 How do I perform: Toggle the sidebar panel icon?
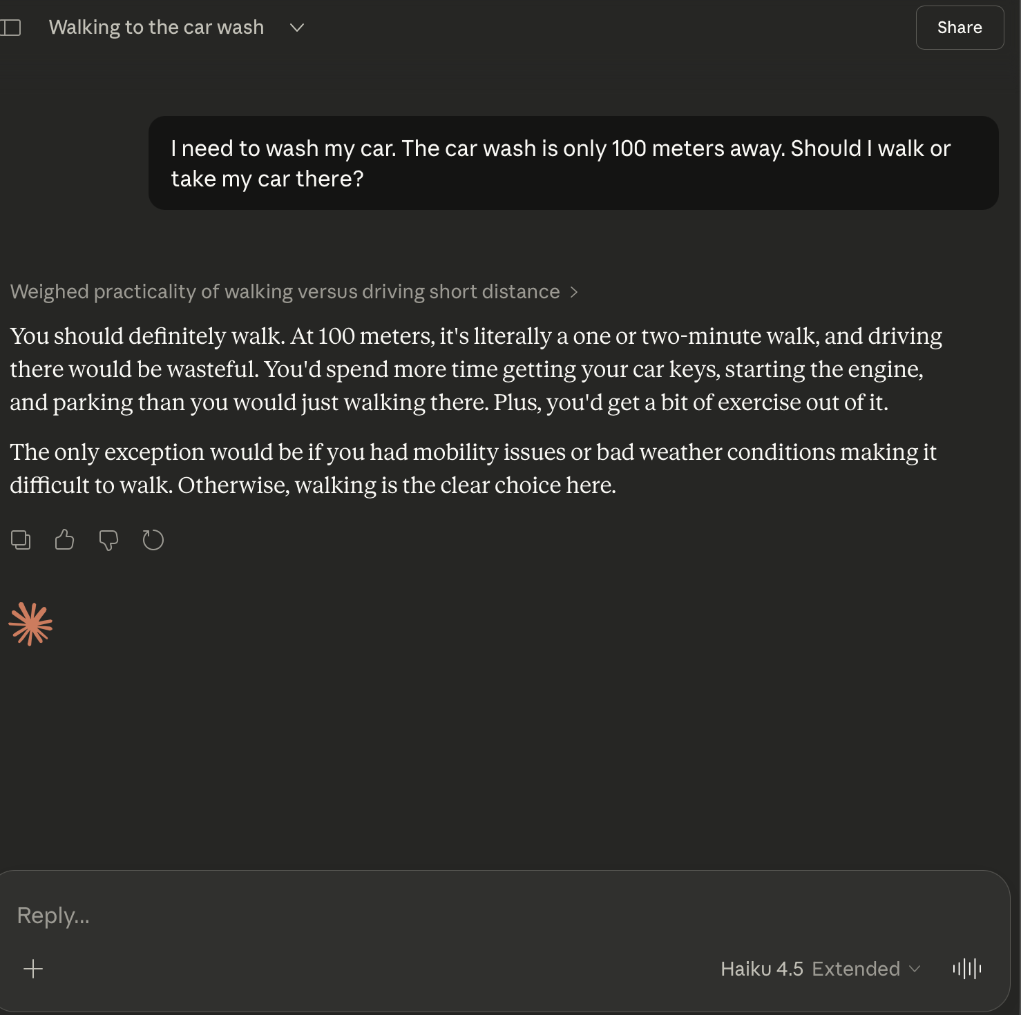click(11, 28)
